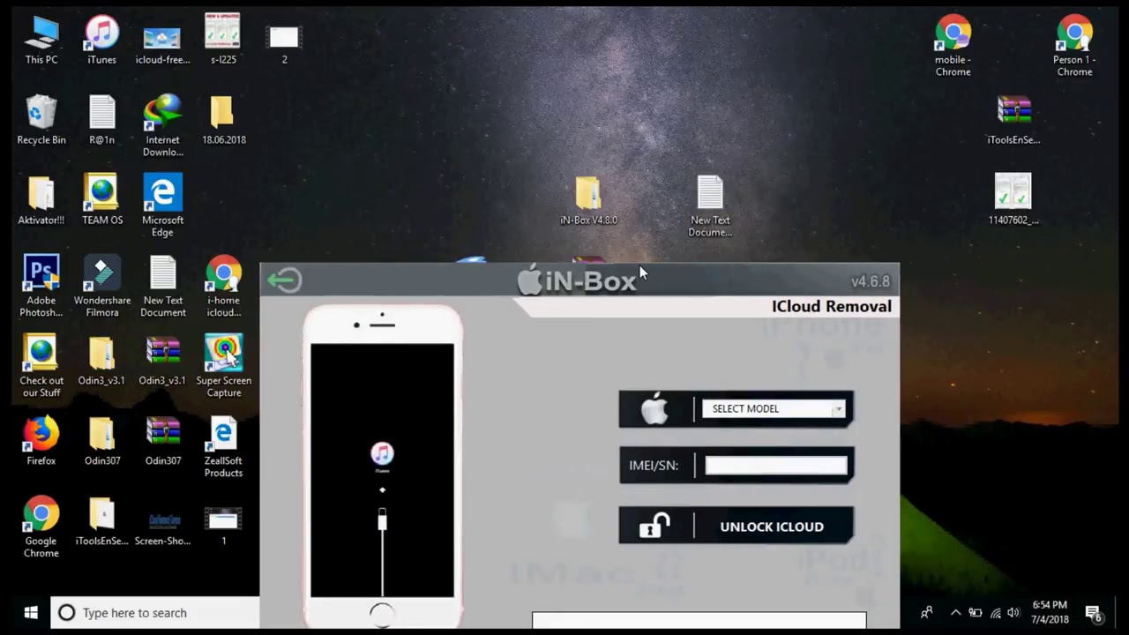This screenshot has width=1129, height=635.
Task: Open Adobe Photoshop shortcut
Action: point(41,286)
